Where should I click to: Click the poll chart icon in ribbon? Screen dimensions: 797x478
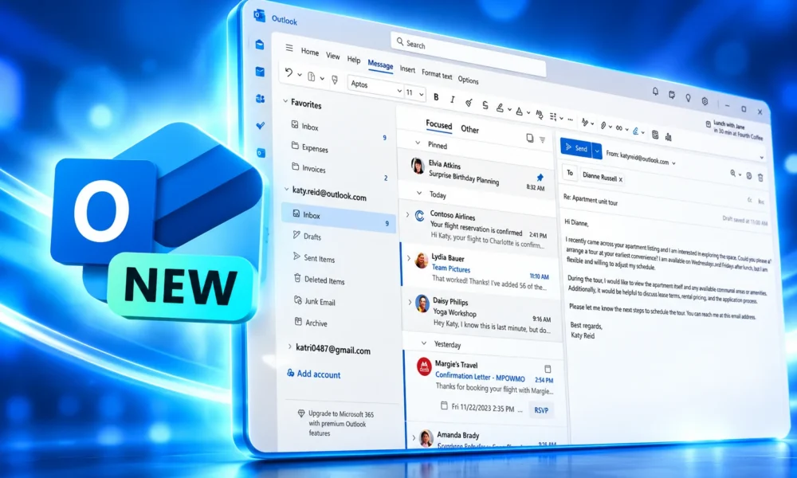[x=669, y=137]
